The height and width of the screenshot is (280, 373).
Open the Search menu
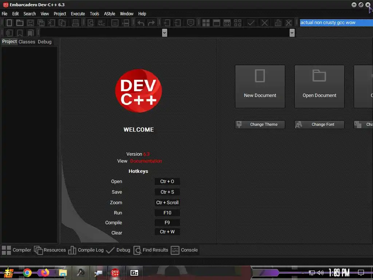(30, 14)
